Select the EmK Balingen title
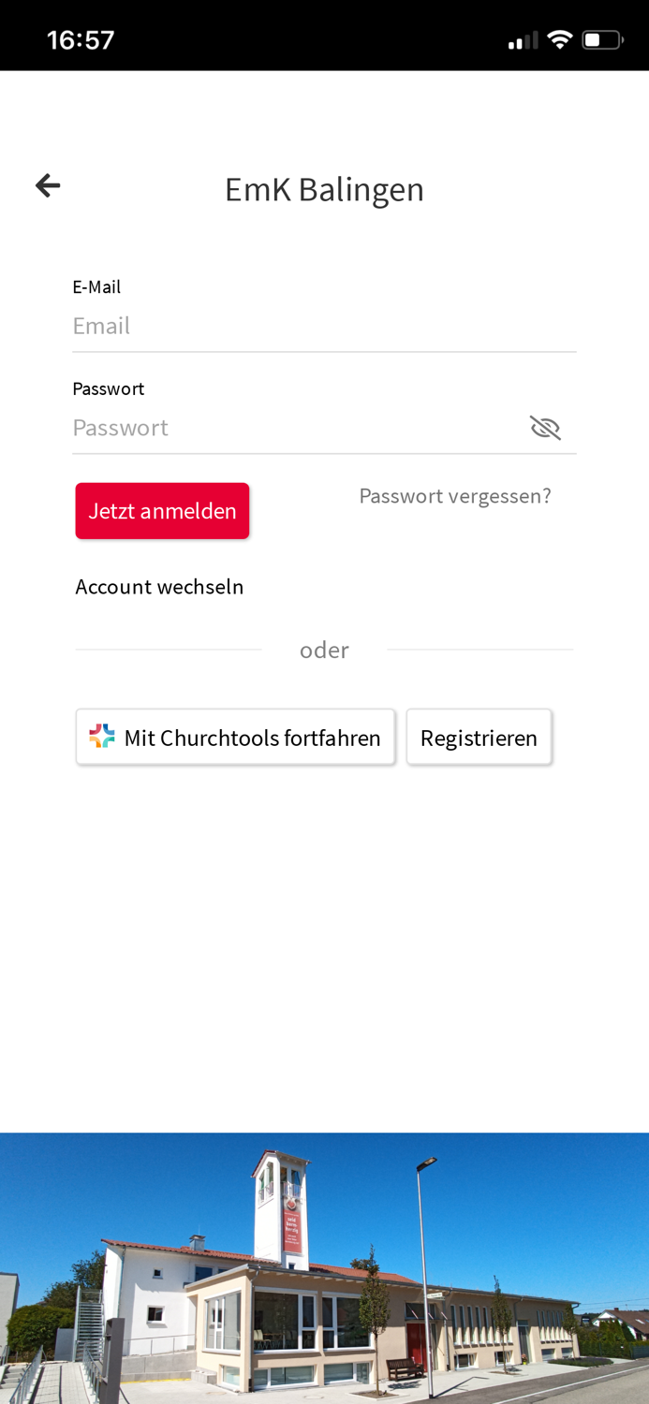 click(324, 188)
